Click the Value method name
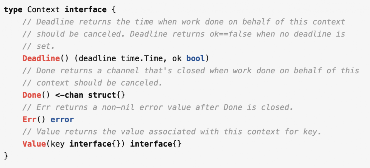This screenshot has width=370, height=168. (x=34, y=144)
